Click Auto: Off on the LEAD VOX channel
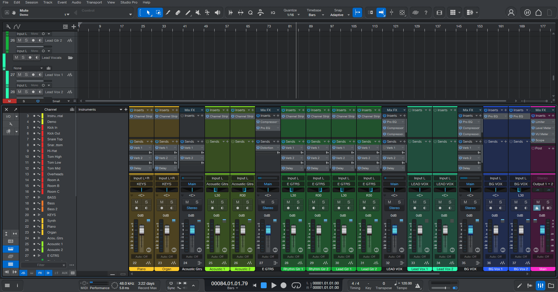Viewport: 558px width, 292px height. click(394, 256)
